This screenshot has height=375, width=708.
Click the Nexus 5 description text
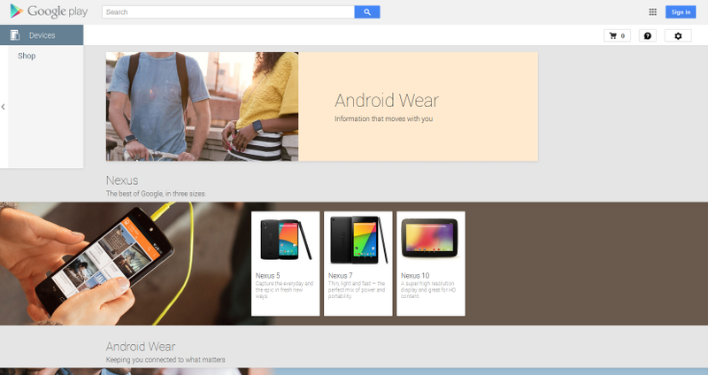point(284,290)
